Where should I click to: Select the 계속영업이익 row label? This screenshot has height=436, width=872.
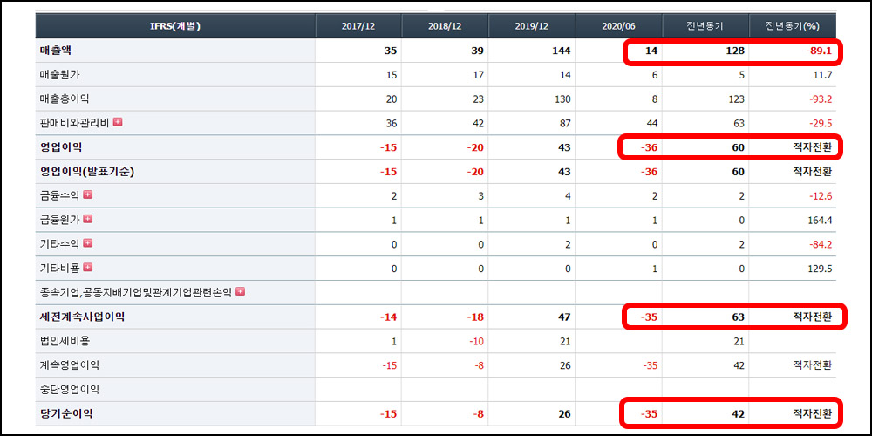[70, 365]
